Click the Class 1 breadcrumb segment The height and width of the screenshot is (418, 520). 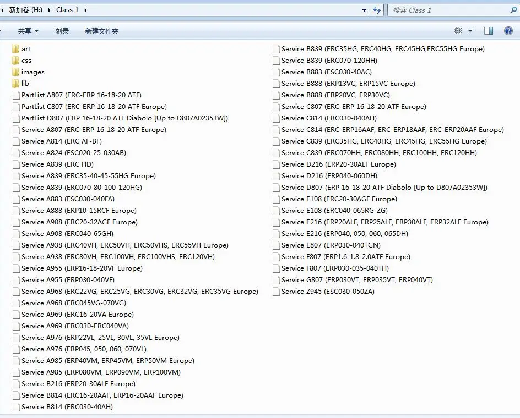click(67, 10)
